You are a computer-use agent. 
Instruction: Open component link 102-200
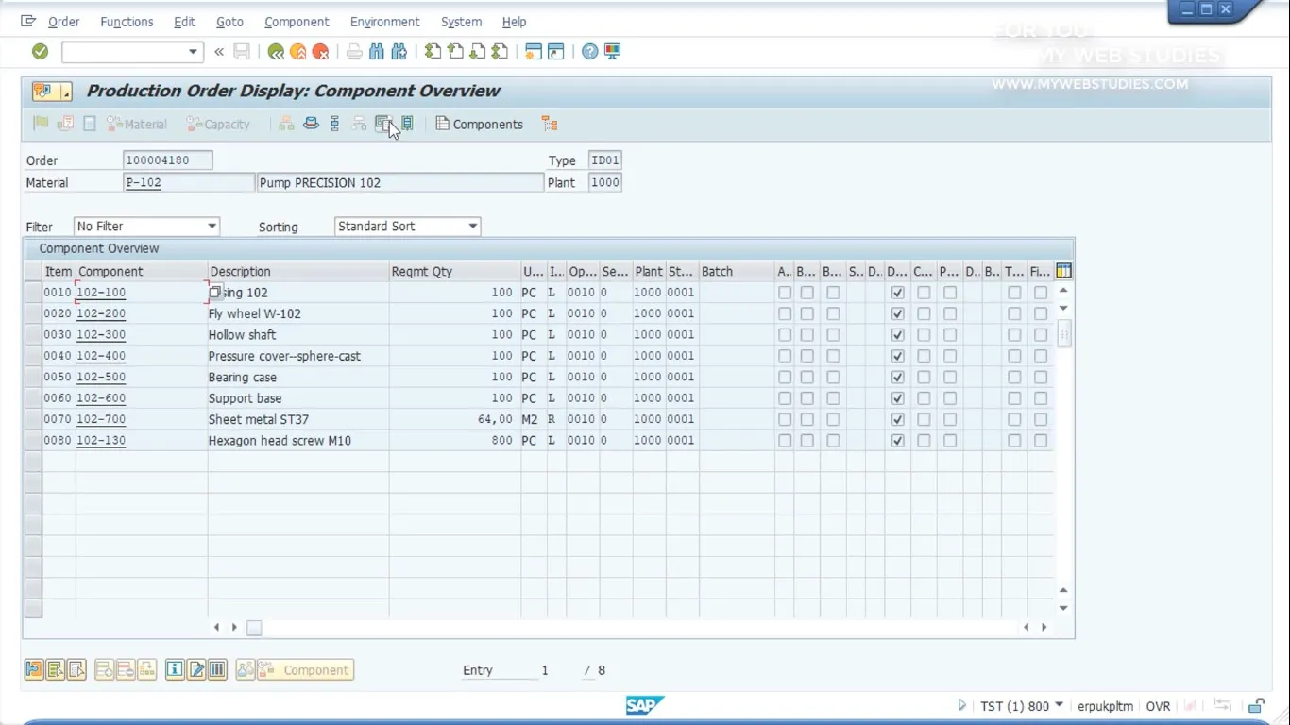click(x=101, y=313)
